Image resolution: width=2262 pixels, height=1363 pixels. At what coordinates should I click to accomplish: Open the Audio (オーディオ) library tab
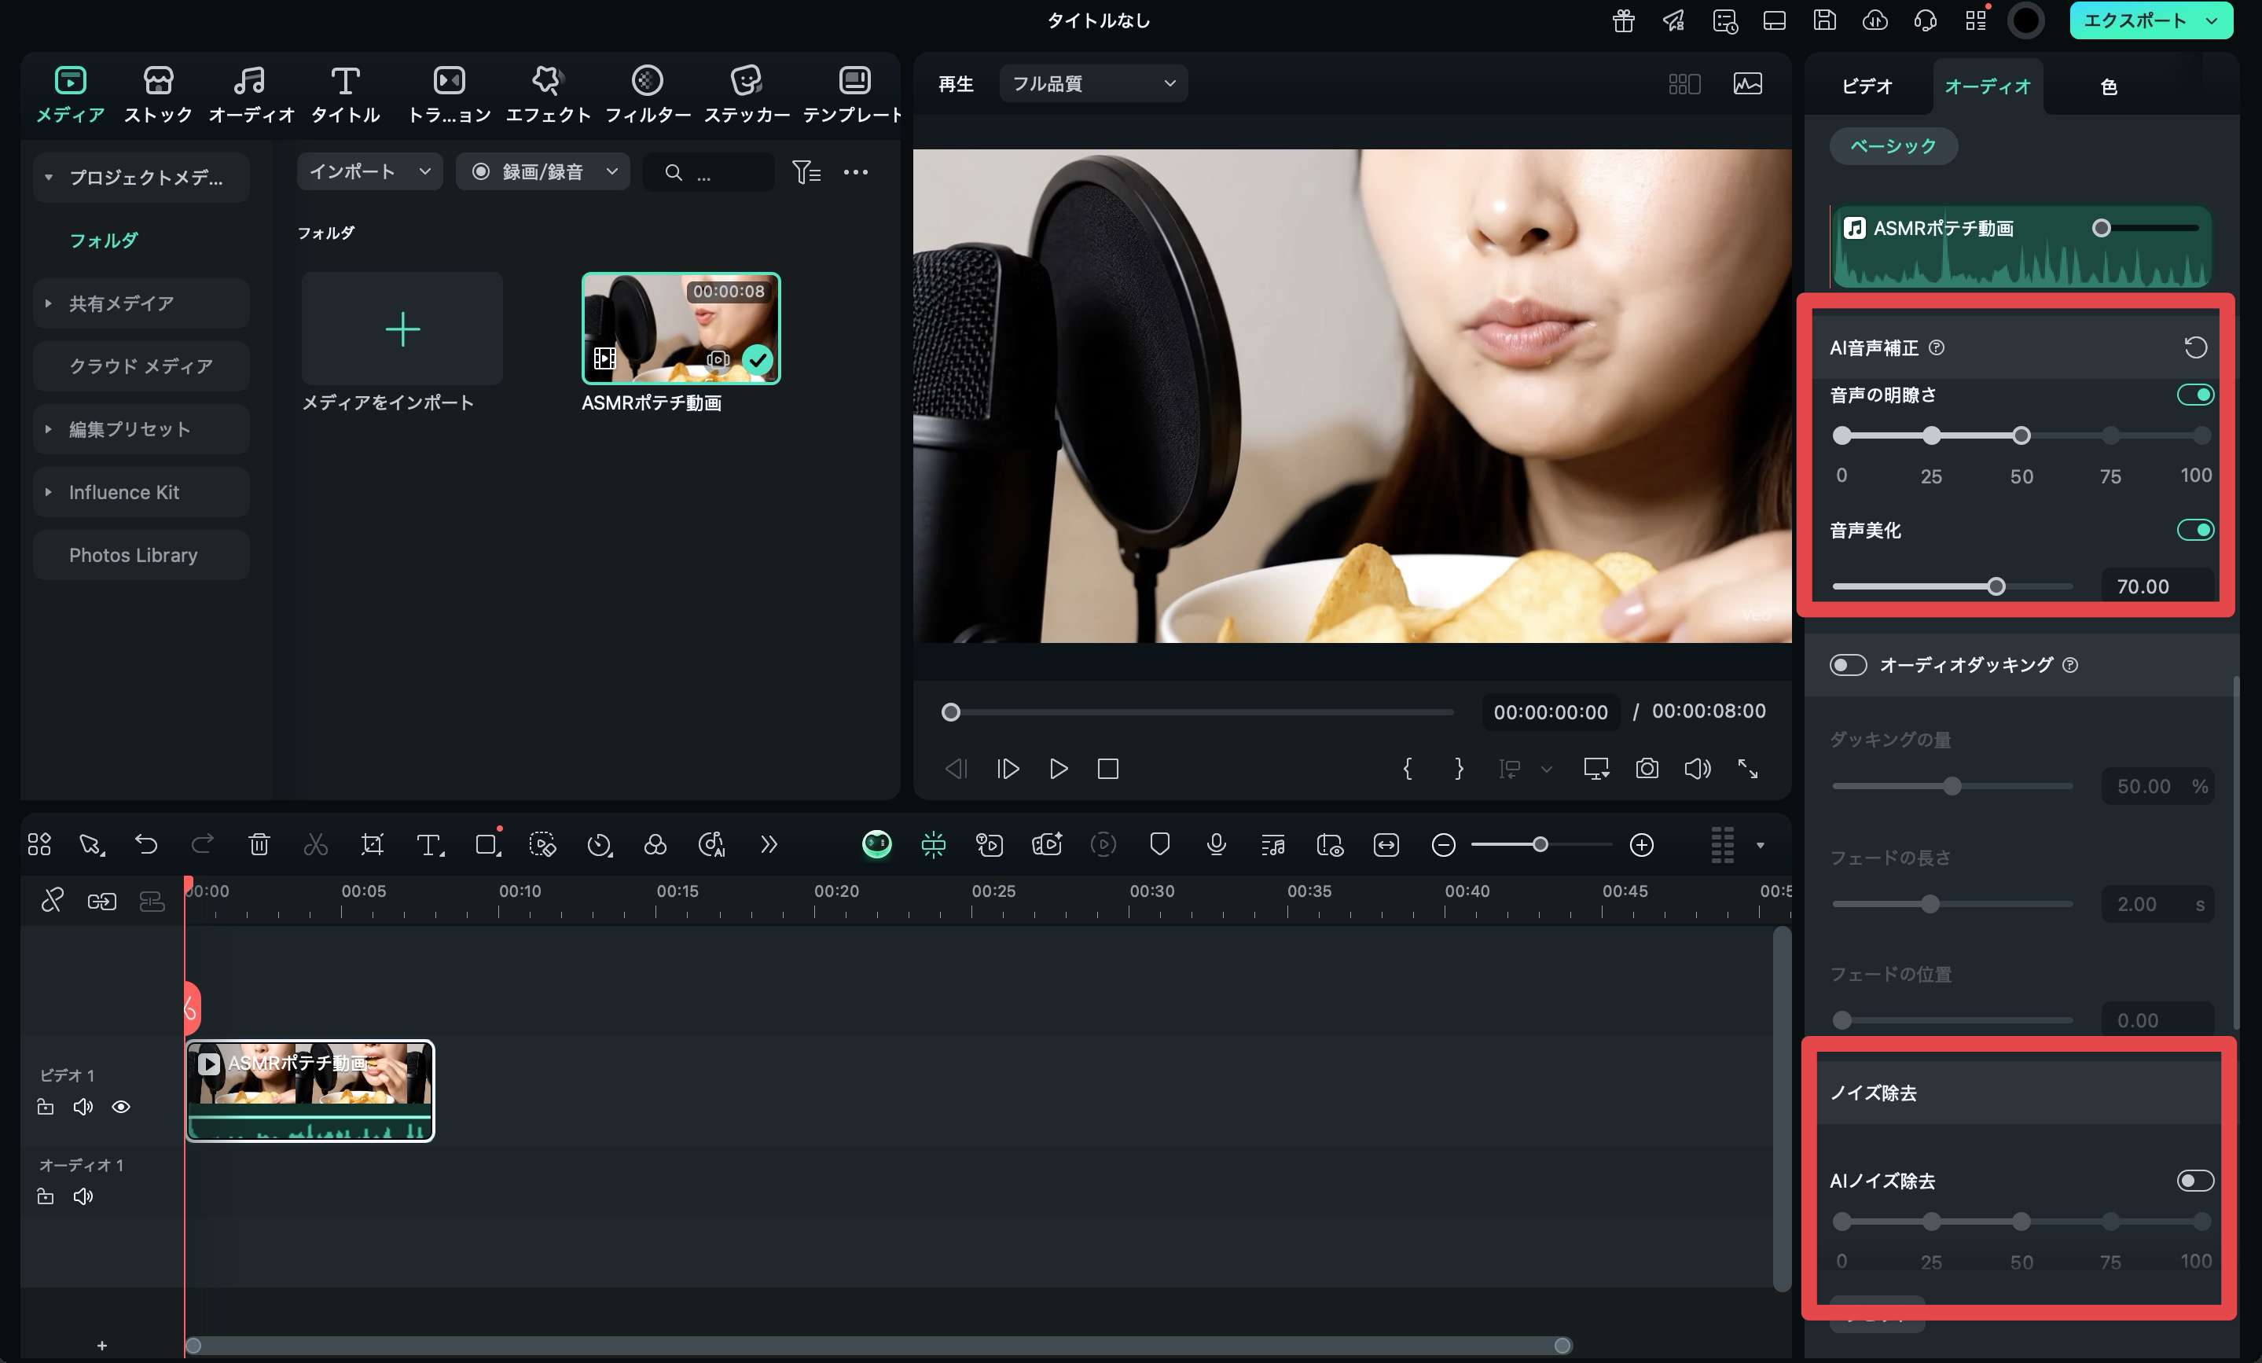coord(251,94)
